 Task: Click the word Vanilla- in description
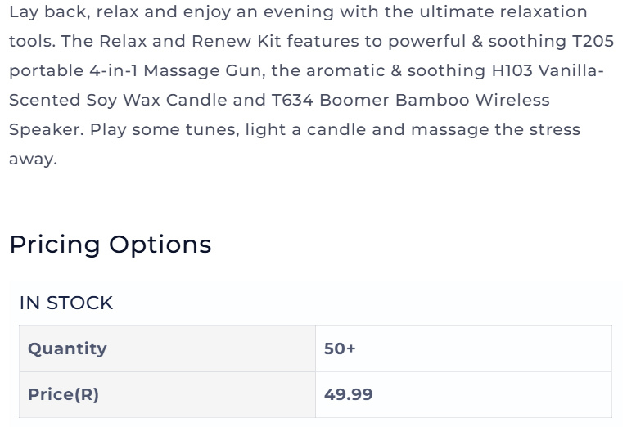click(x=571, y=70)
